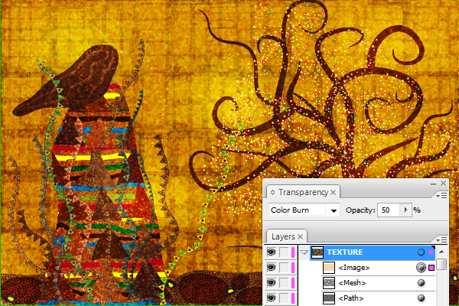The width and height of the screenshot is (459, 306).
Task: Close the Transparency tab
Action: click(x=333, y=193)
